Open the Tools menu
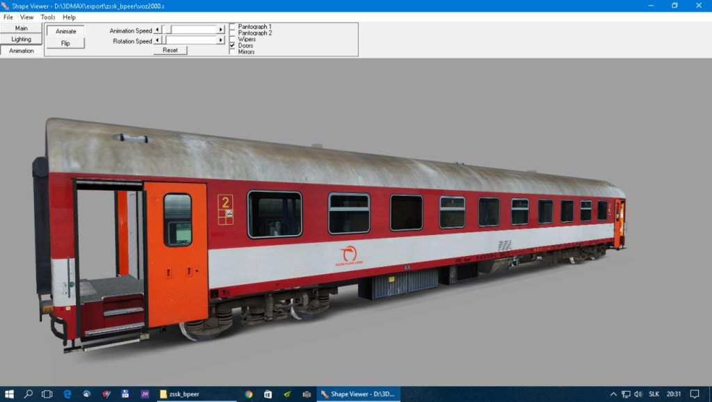Viewport: 712px width, 402px height. (x=48, y=17)
